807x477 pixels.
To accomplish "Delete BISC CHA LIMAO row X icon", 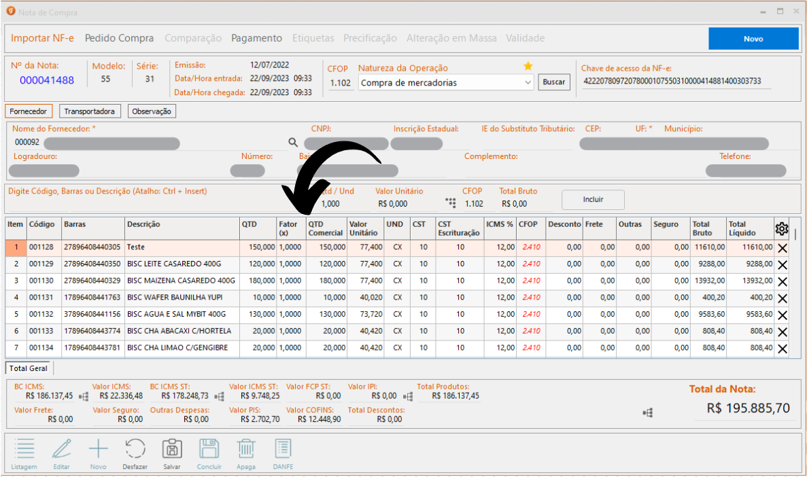I will (783, 349).
